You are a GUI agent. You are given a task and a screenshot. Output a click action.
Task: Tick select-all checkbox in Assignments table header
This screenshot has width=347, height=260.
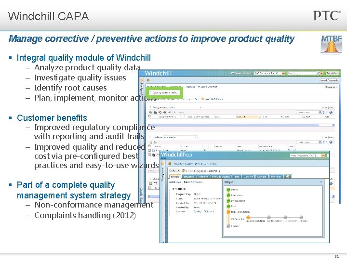[x=149, y=117]
